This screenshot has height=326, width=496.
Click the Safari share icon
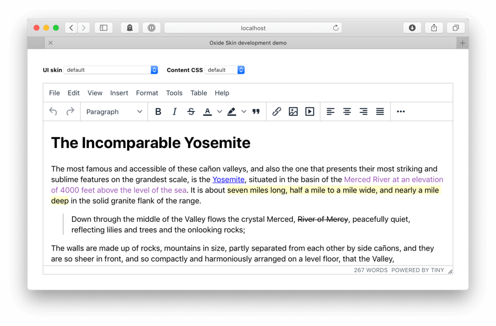click(434, 28)
